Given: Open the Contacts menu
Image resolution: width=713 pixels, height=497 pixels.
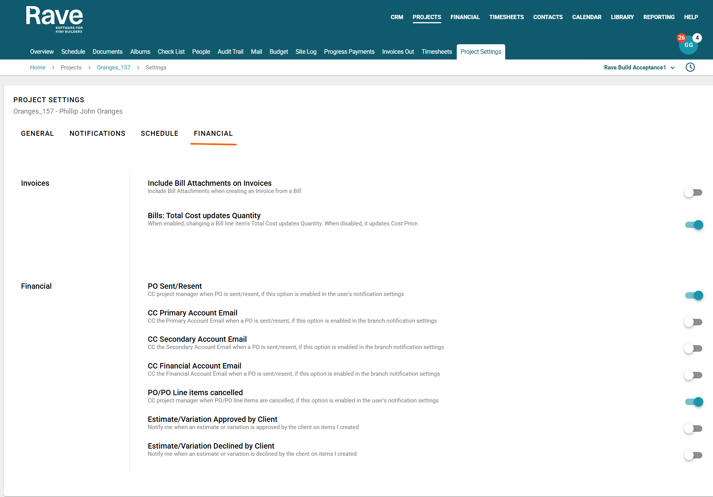Looking at the screenshot, I should [x=548, y=17].
